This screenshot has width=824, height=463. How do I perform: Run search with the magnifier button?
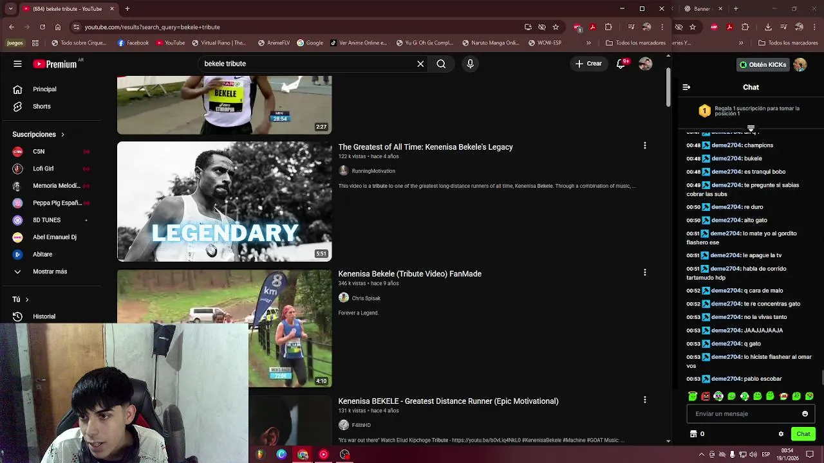pyautogui.click(x=441, y=64)
